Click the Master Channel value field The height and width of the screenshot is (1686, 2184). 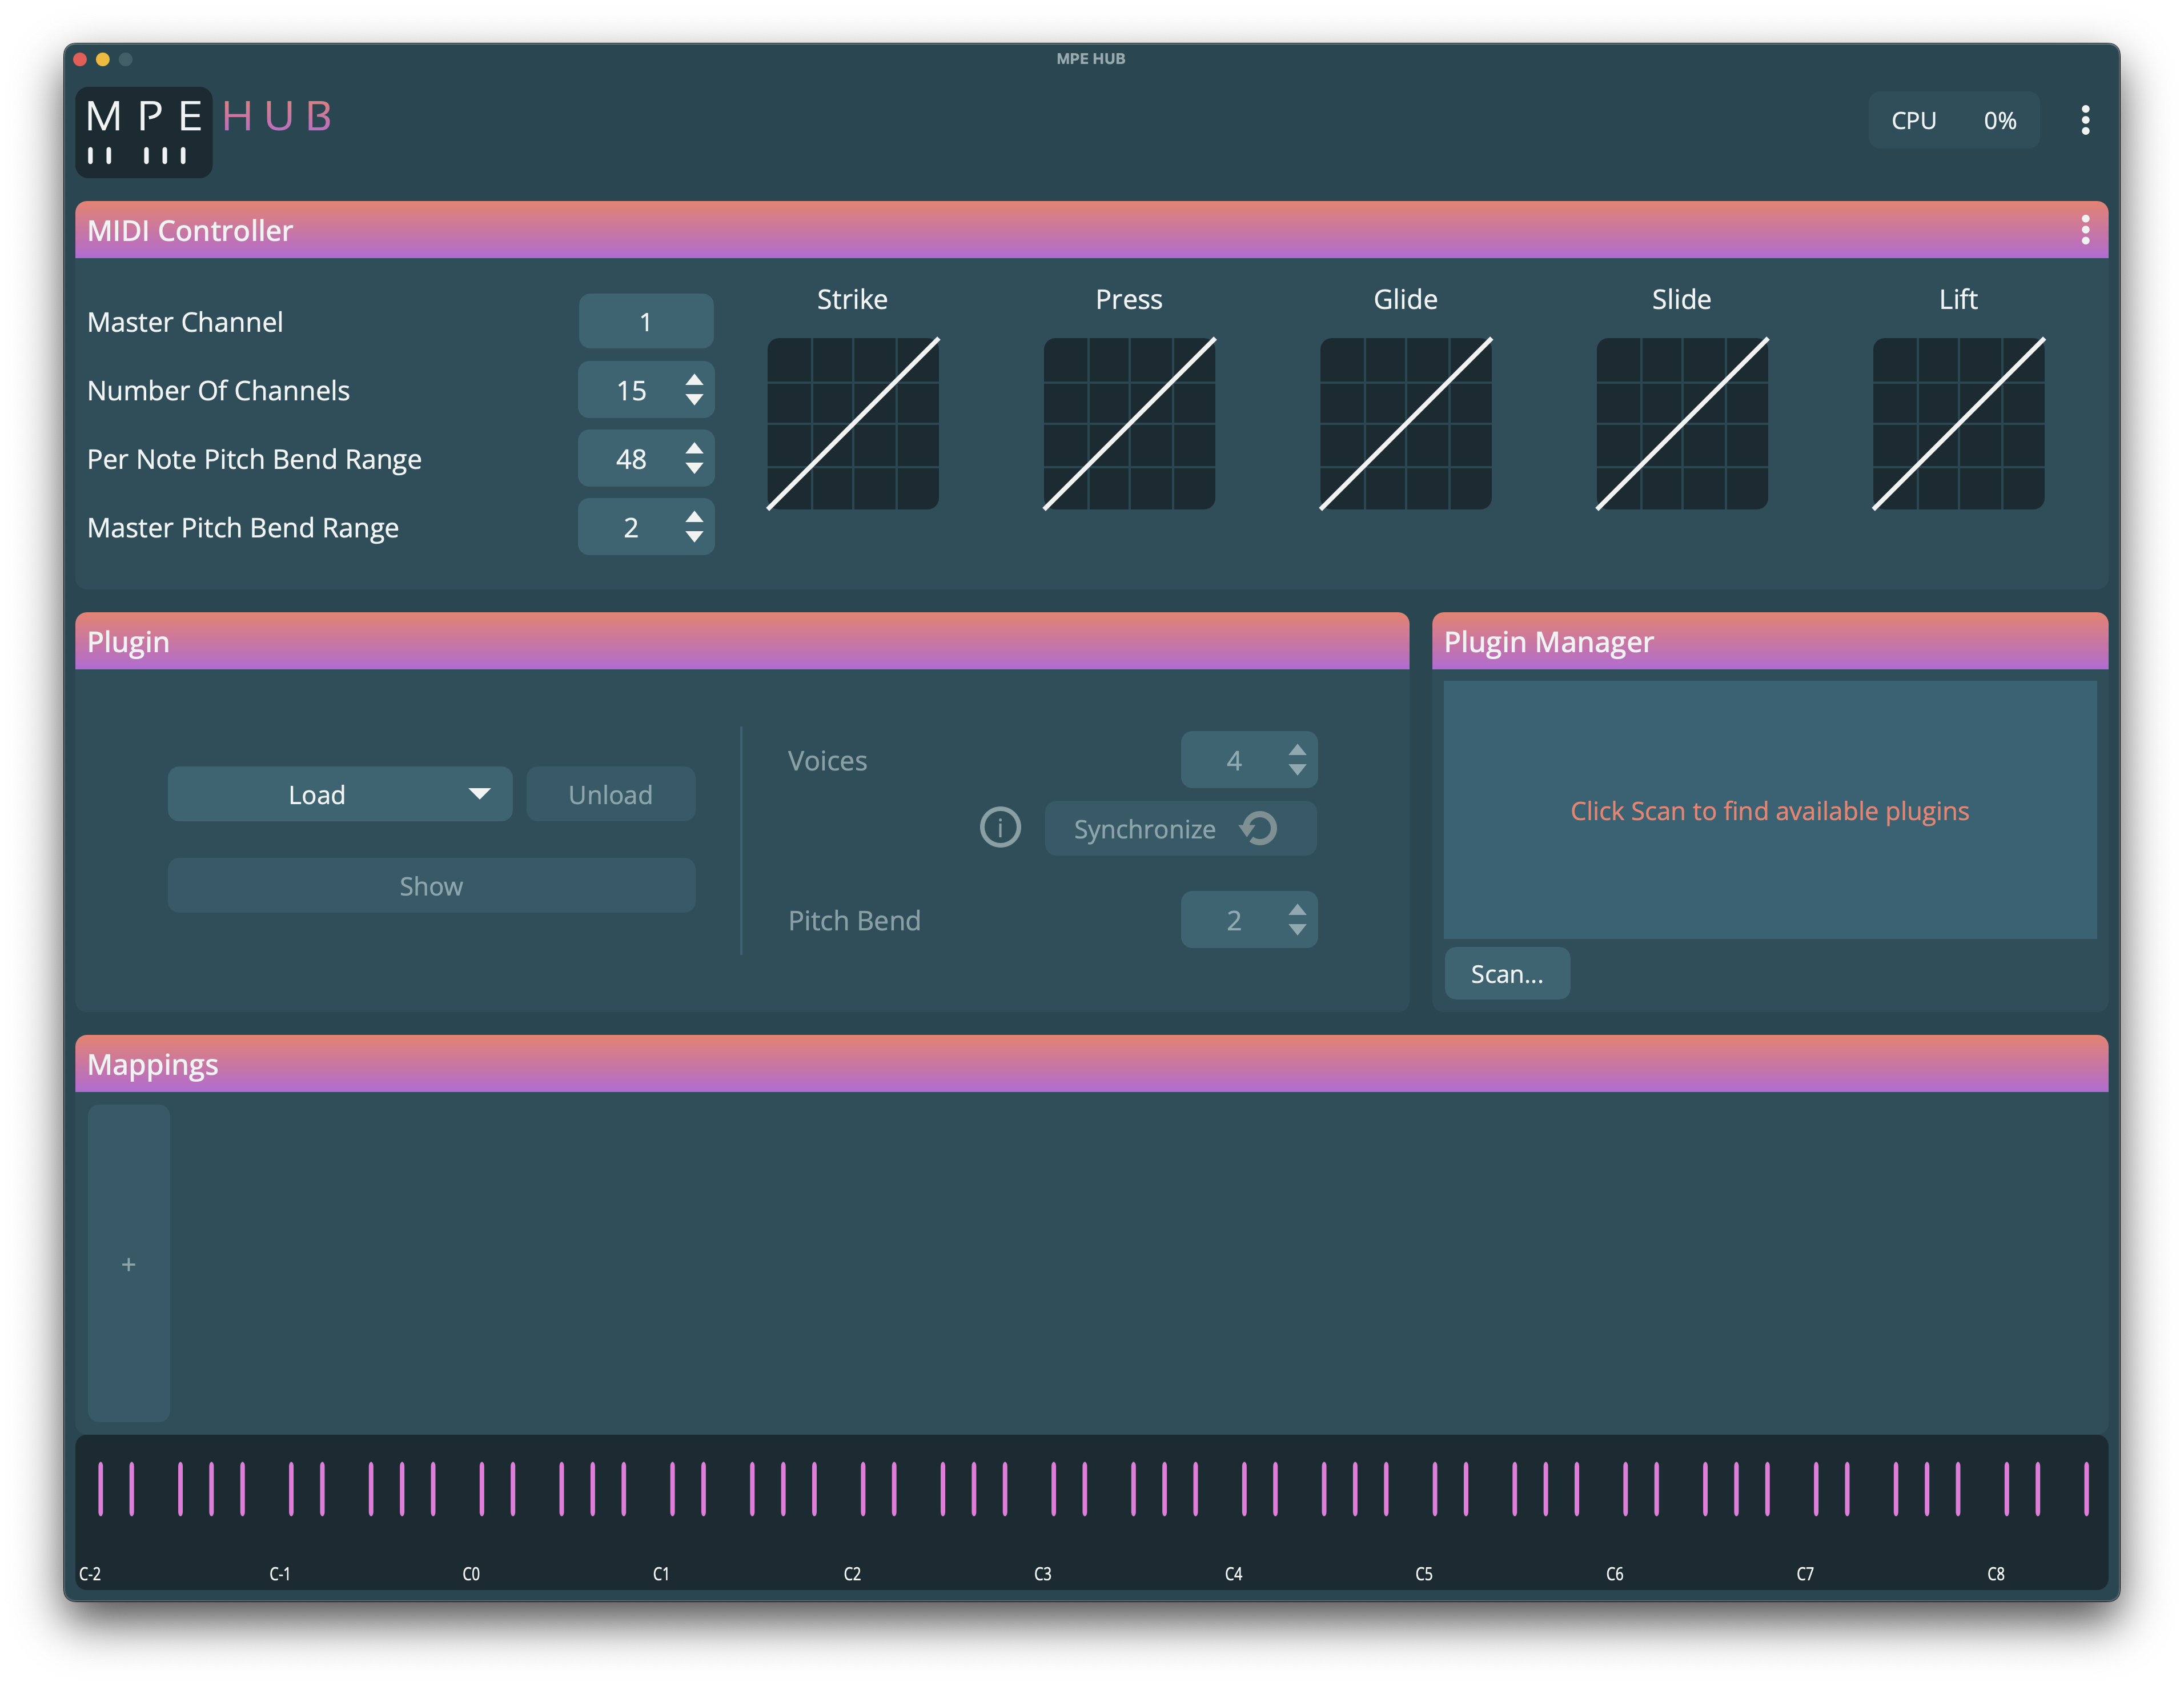tap(645, 321)
